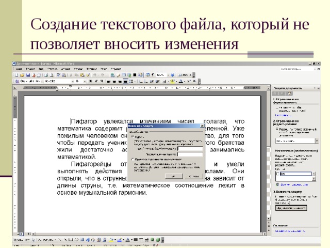Open the font size dropdown
This screenshot has height=248, width=330.
(85, 81)
